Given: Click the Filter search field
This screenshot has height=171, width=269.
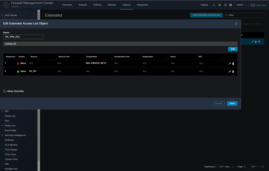Looking at the screenshot, I should pos(244,15).
